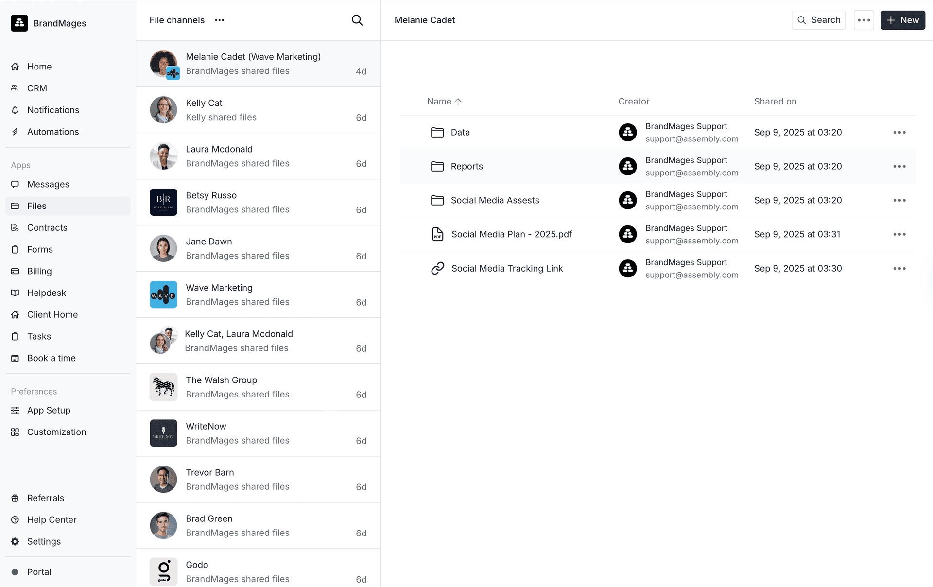Click the Social Media Tracking Link icon
The height and width of the screenshot is (587, 933).
point(437,268)
